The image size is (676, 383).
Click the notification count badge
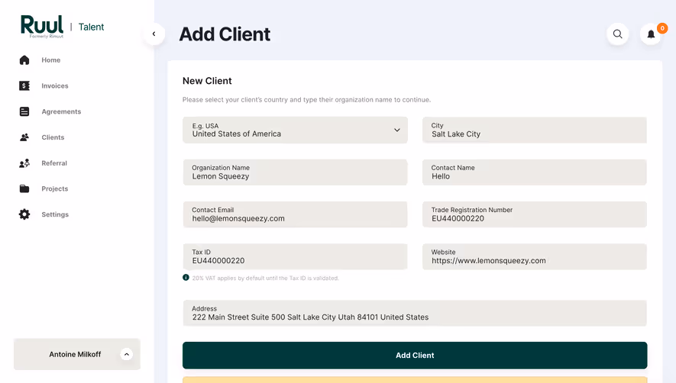click(x=662, y=28)
